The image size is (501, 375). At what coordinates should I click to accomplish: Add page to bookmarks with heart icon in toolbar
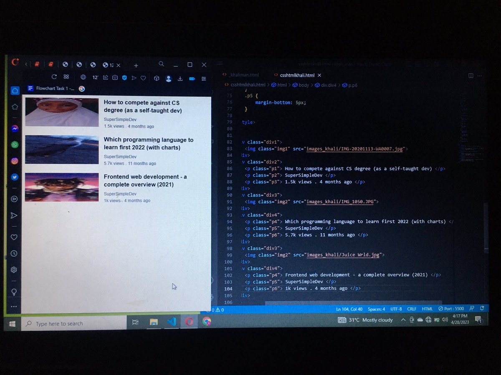[143, 78]
